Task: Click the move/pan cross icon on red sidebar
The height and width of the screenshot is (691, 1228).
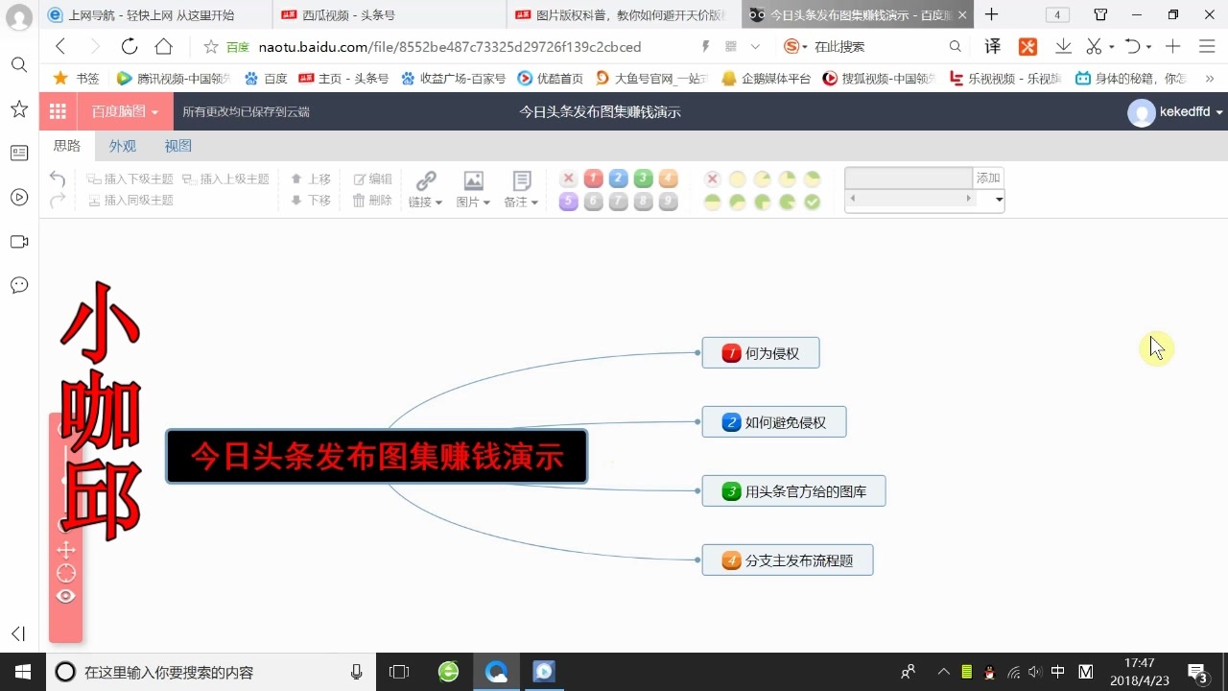Action: [65, 550]
